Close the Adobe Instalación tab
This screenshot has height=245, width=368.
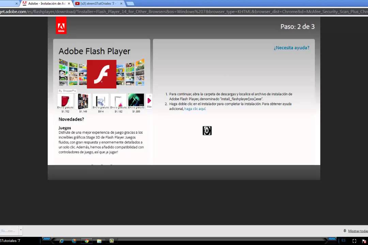click(x=69, y=3)
